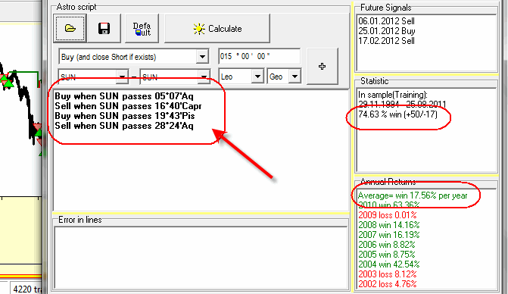The image size is (508, 294).
Task: Select line Buy when SUN passes 19*43'Pis
Action: (x=125, y=116)
